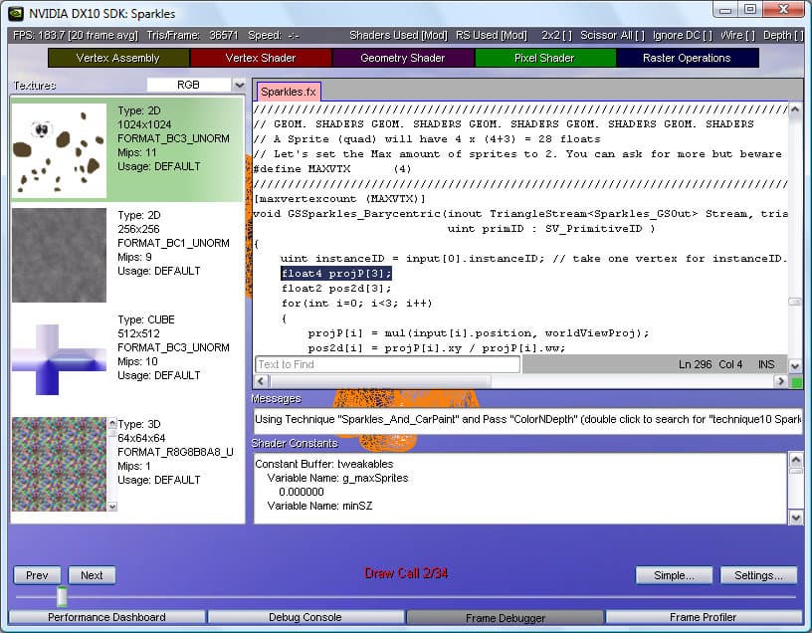Click the Using Technique message line
Screen dimensions: 812x633
pyautogui.click(x=527, y=419)
